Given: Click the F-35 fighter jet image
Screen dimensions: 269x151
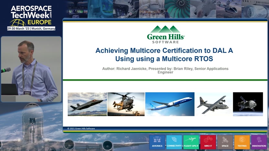Looking at the screenshot, I should pyautogui.click(x=87, y=104).
